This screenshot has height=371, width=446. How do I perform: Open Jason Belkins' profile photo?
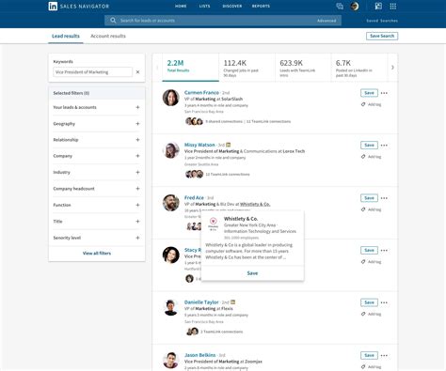pos(171,360)
